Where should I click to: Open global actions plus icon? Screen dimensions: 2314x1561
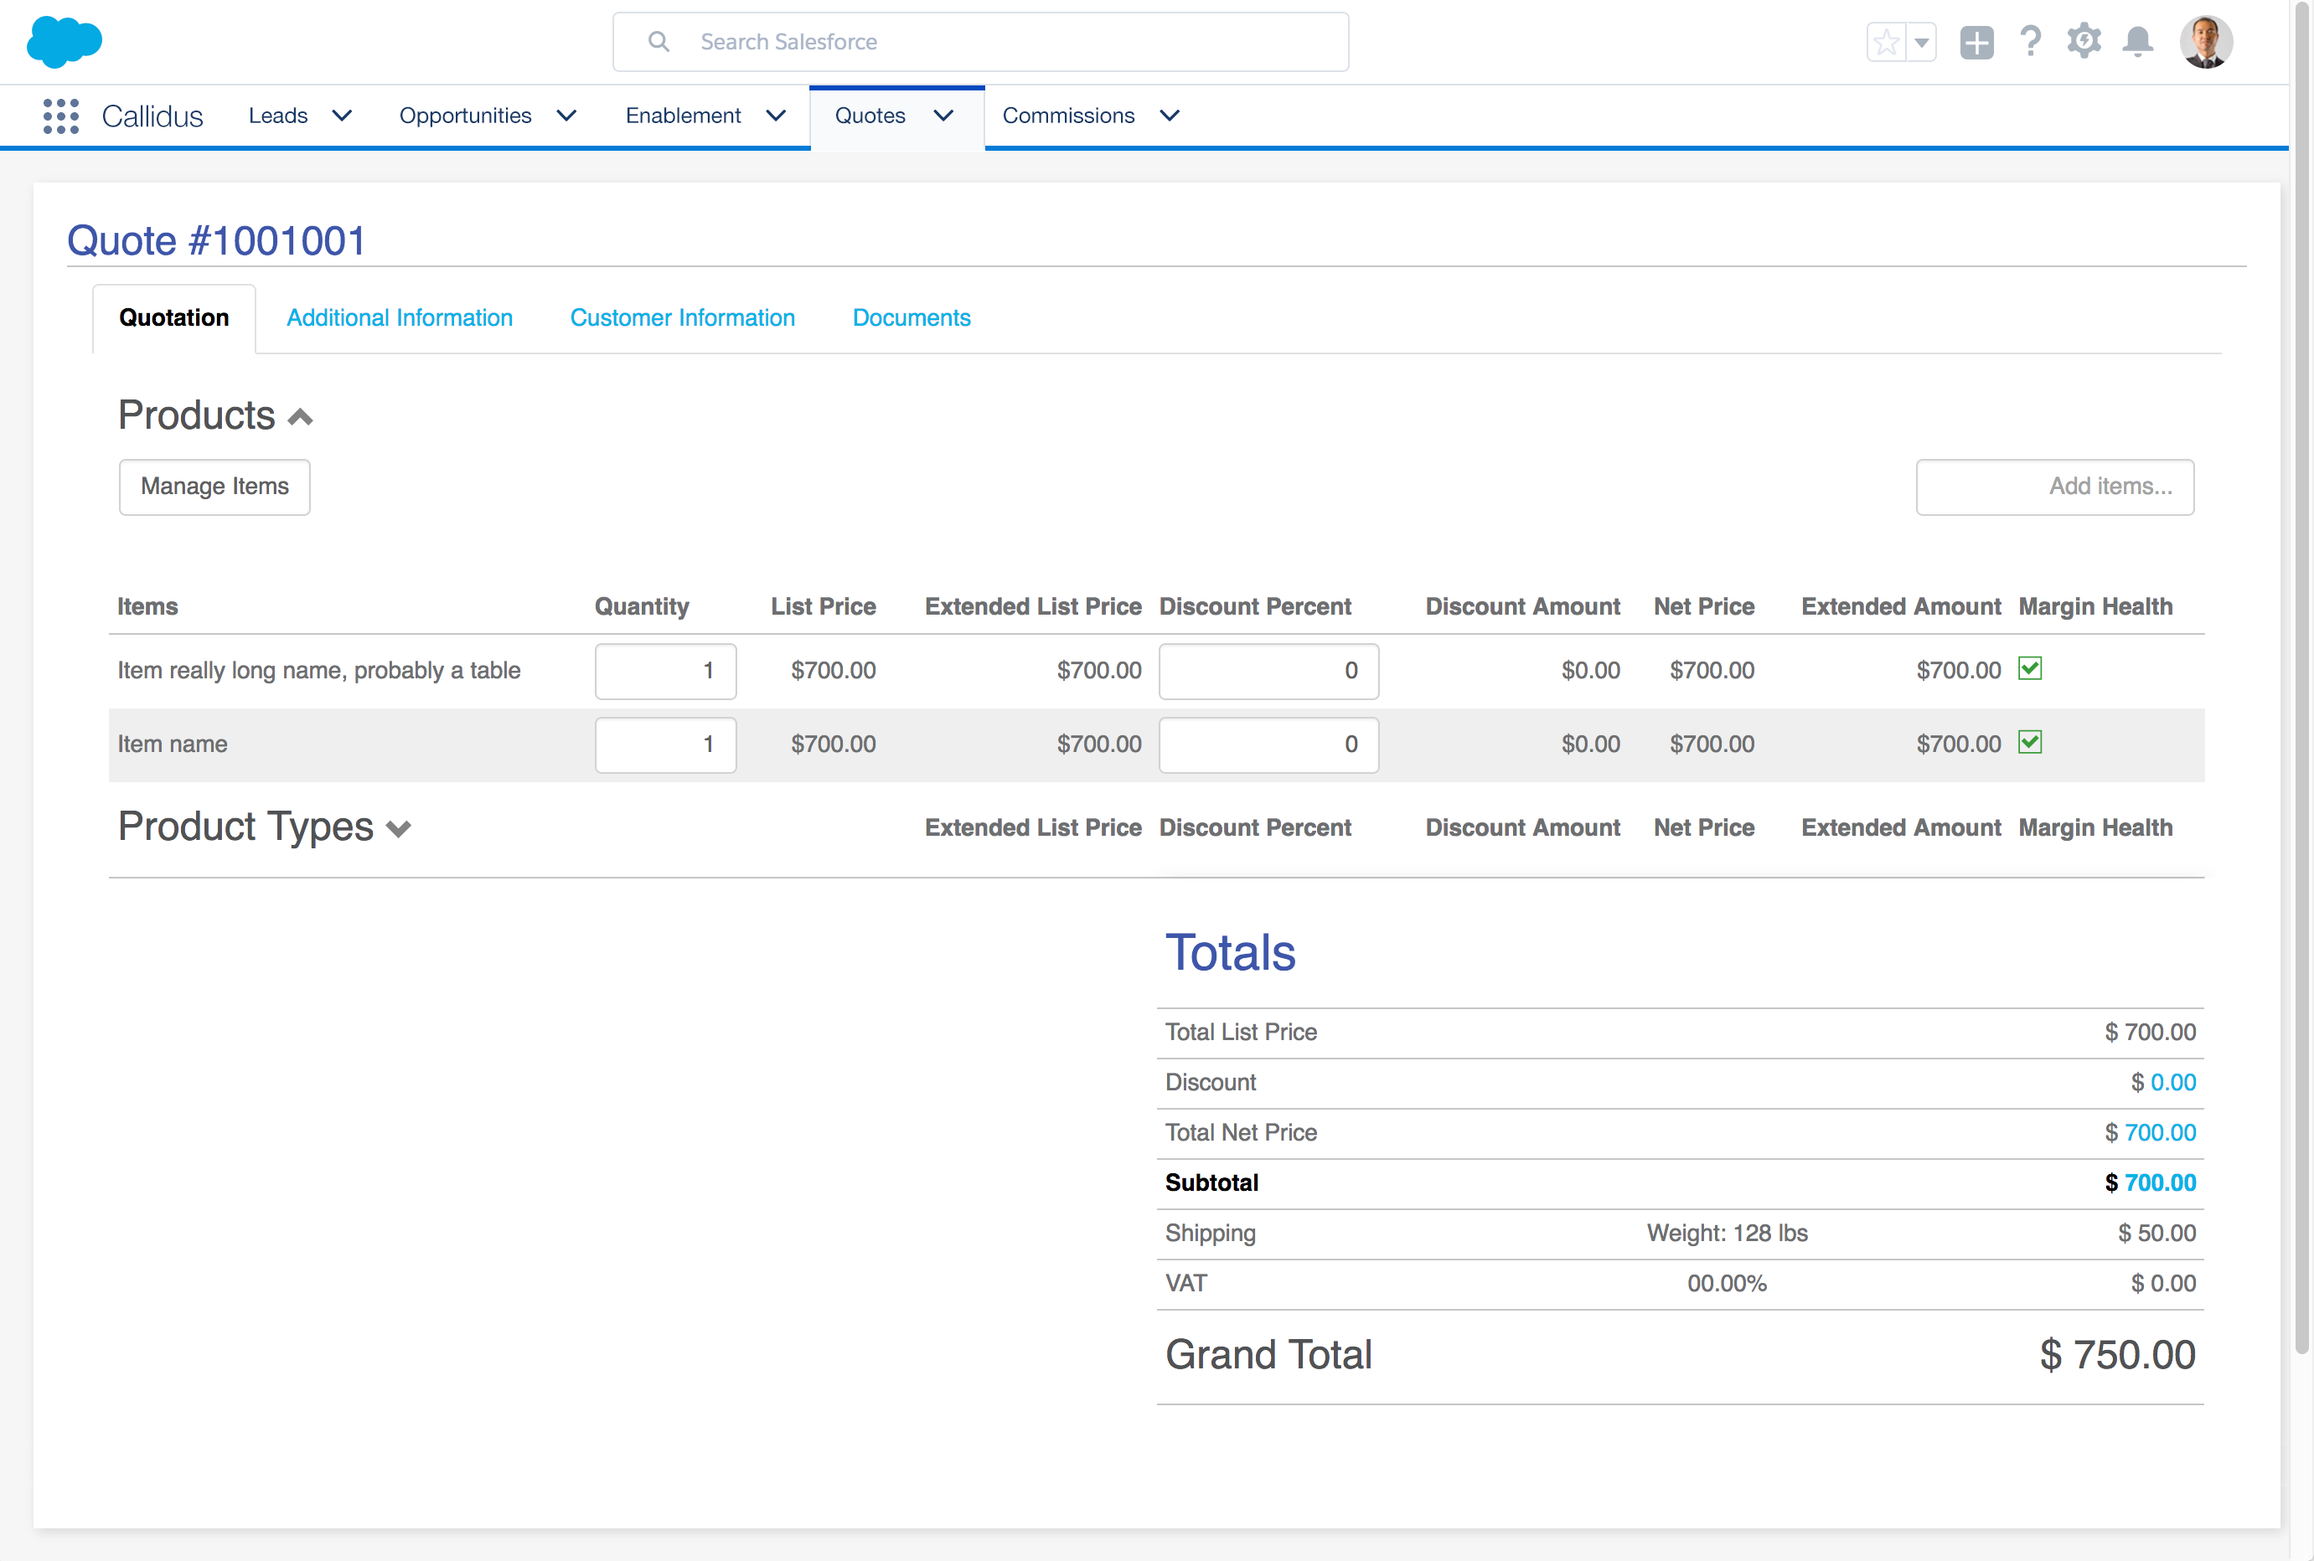click(x=1976, y=43)
